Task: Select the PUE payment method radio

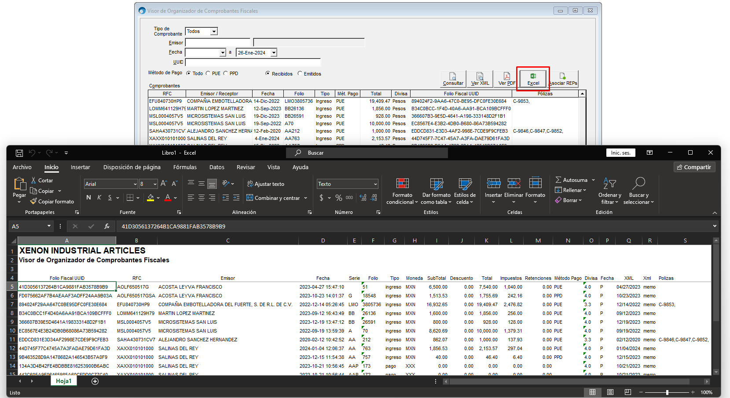Action: [208, 73]
